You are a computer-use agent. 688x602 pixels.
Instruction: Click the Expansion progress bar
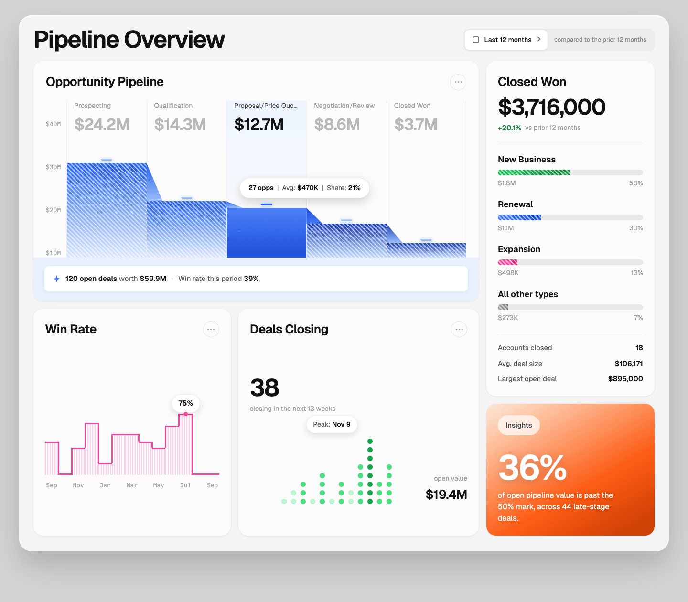point(570,262)
